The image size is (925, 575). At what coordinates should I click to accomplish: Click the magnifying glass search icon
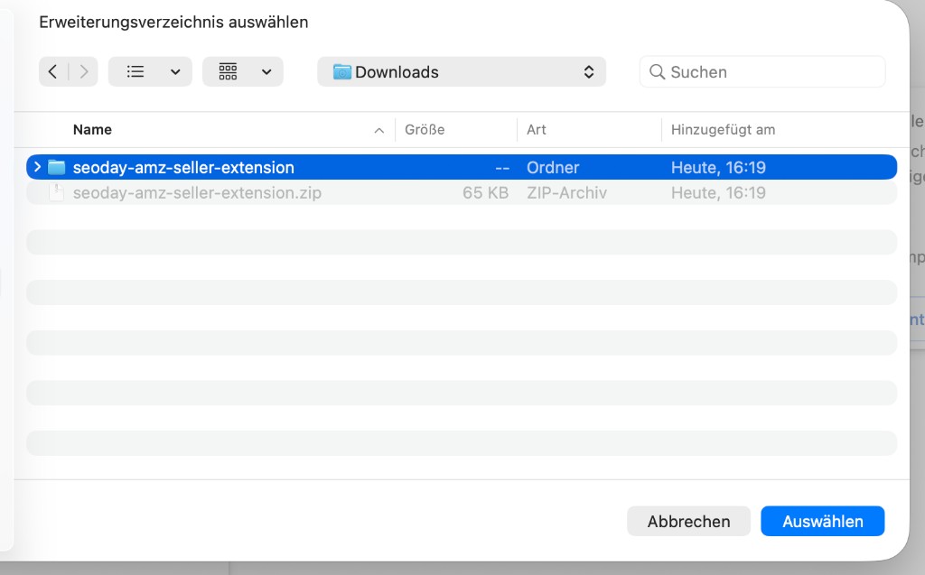pyautogui.click(x=657, y=72)
